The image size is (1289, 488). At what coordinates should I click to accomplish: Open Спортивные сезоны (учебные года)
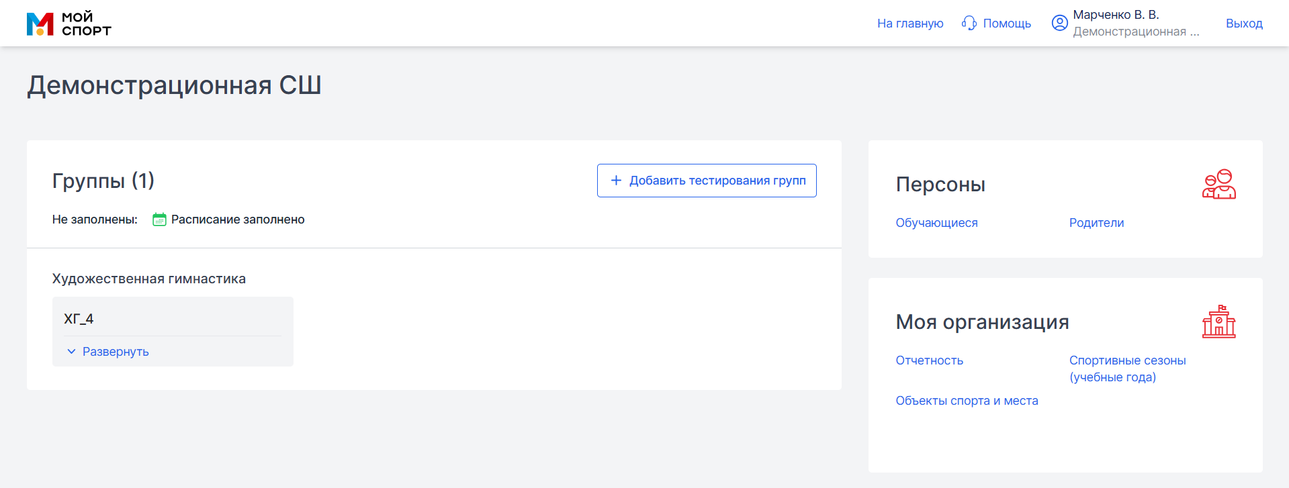tap(1127, 369)
